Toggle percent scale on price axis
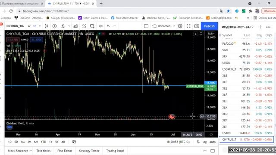The image size is (276, 155). [x=198, y=142]
